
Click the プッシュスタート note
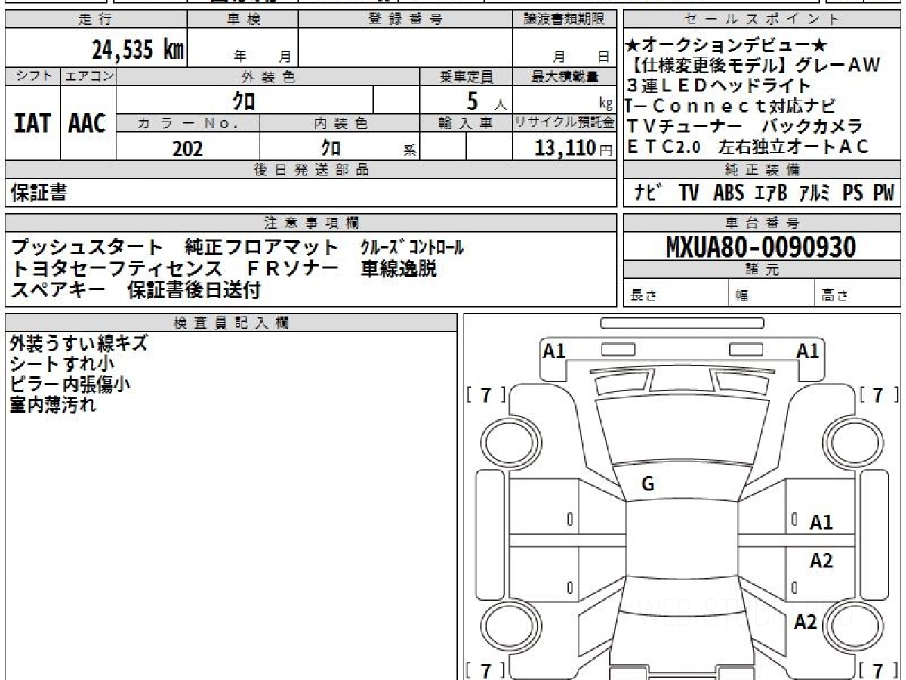(87, 246)
